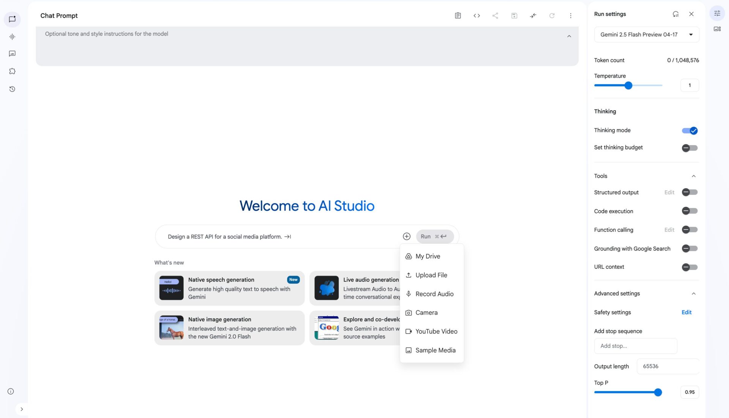Image resolution: width=729 pixels, height=418 pixels.
Task: Open the Gemini 2.5 Flash Preview model dropdown
Action: pyautogui.click(x=646, y=35)
